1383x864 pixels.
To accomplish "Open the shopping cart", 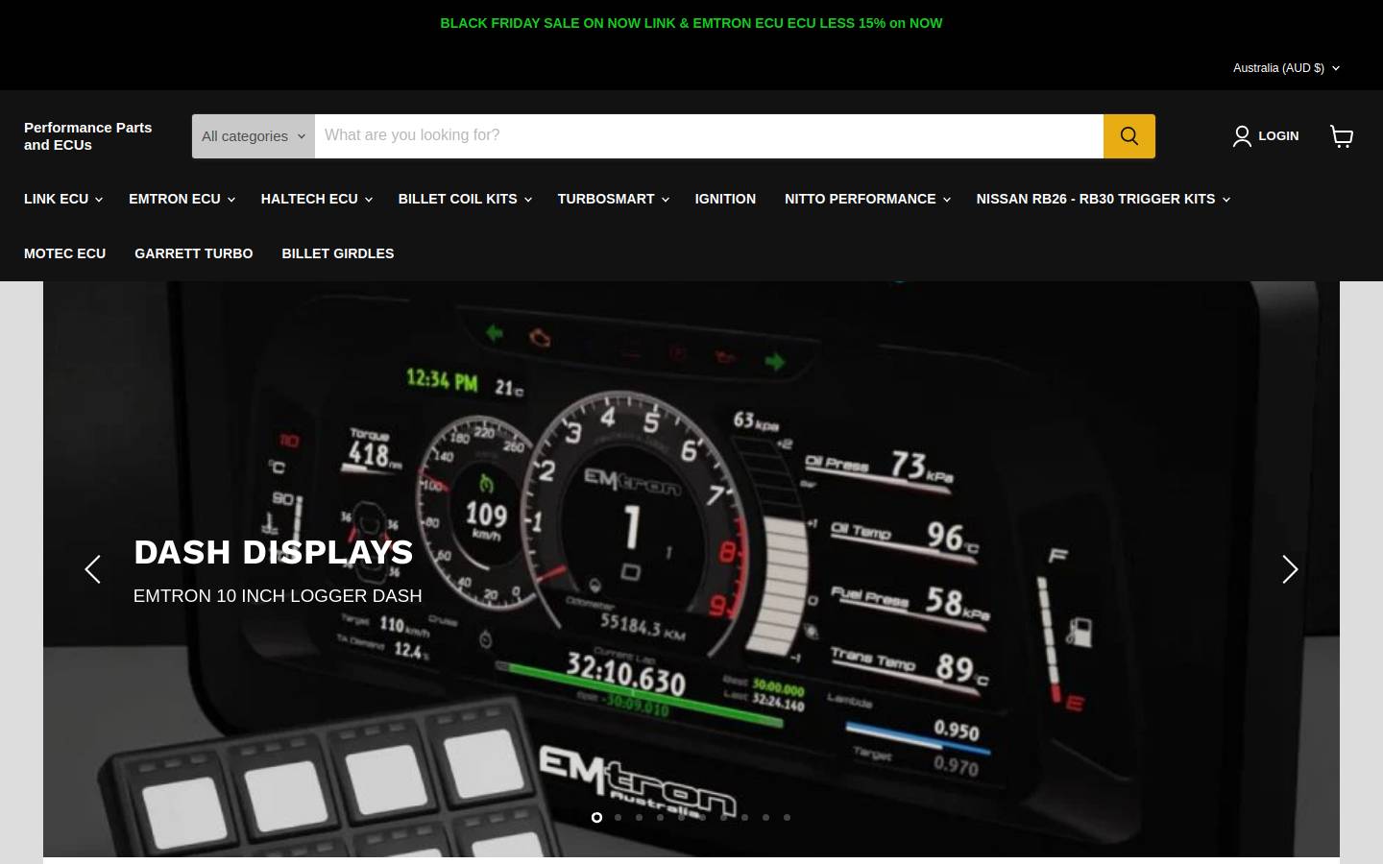I will 1342,136.
